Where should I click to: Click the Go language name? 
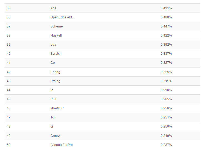pos(52,63)
